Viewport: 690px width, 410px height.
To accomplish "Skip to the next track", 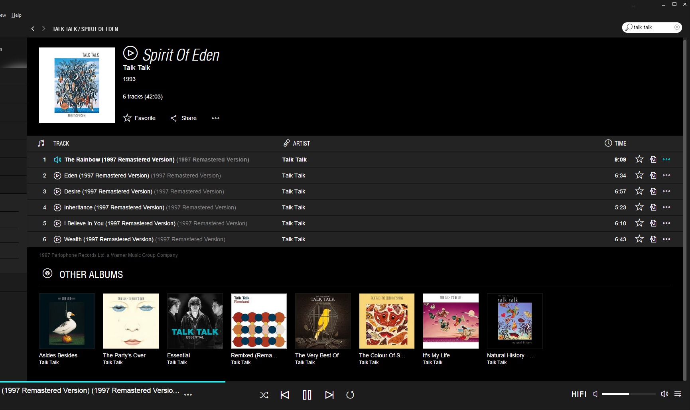I will pyautogui.click(x=329, y=395).
